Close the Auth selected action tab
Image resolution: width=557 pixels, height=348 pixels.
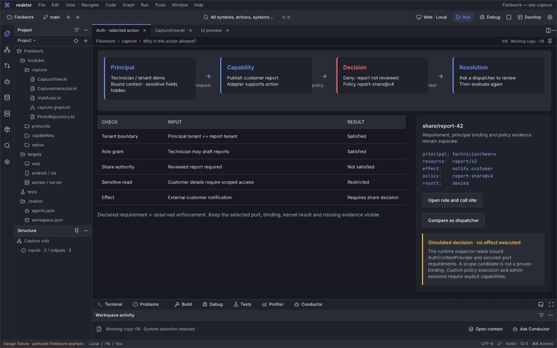coord(145,30)
